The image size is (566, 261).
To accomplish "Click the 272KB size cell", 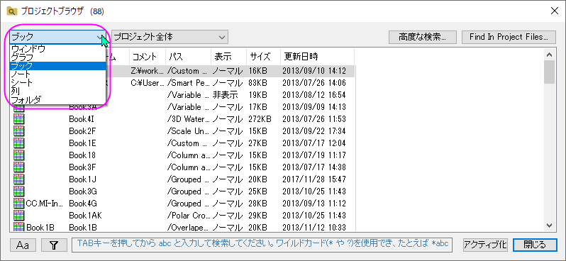I will click(x=260, y=118).
